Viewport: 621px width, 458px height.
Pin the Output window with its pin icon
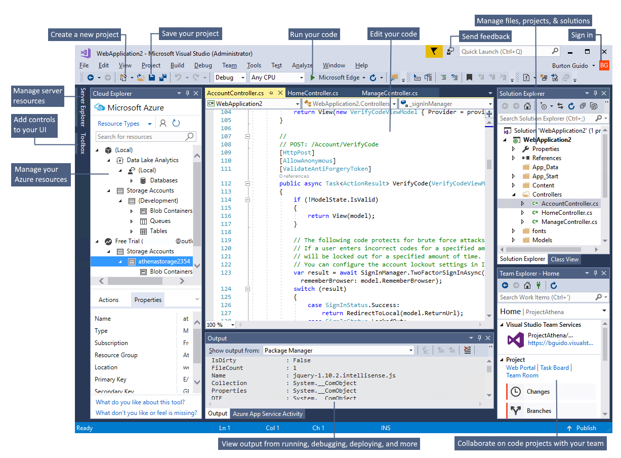click(479, 338)
